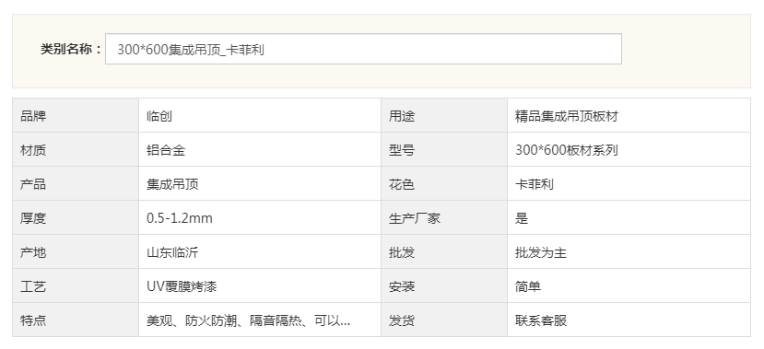This screenshot has width=764, height=349.
Task: Select the 品牌 value cell 临创
Action: [260, 115]
